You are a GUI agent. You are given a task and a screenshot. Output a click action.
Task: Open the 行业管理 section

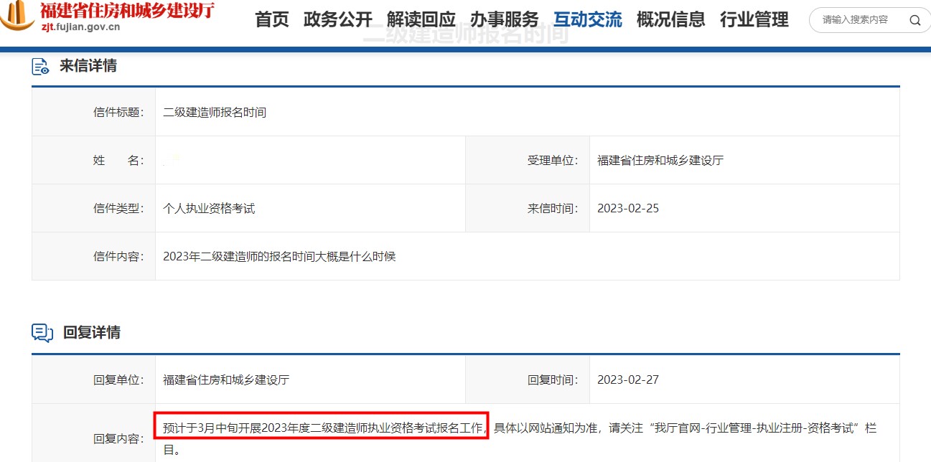click(754, 20)
